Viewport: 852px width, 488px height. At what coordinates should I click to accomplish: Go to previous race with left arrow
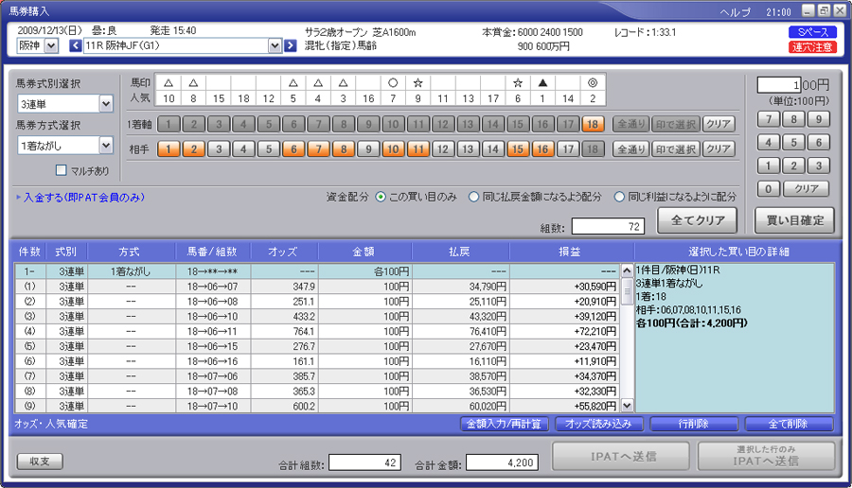pos(76,45)
